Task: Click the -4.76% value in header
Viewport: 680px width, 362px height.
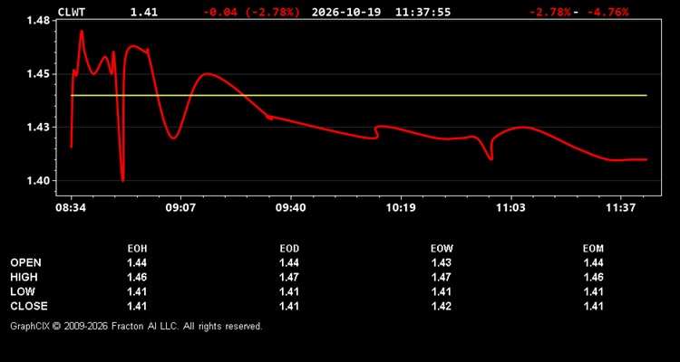Action: point(607,12)
